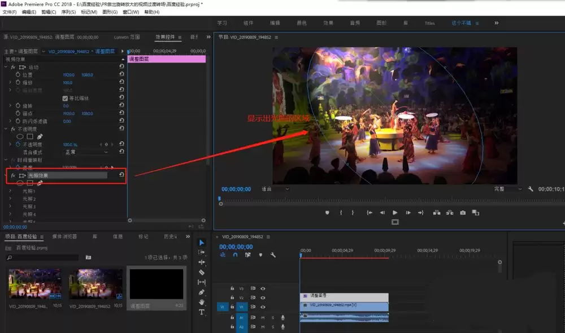Select the Razor tool in the tools panel
The image size is (565, 333).
tap(202, 272)
